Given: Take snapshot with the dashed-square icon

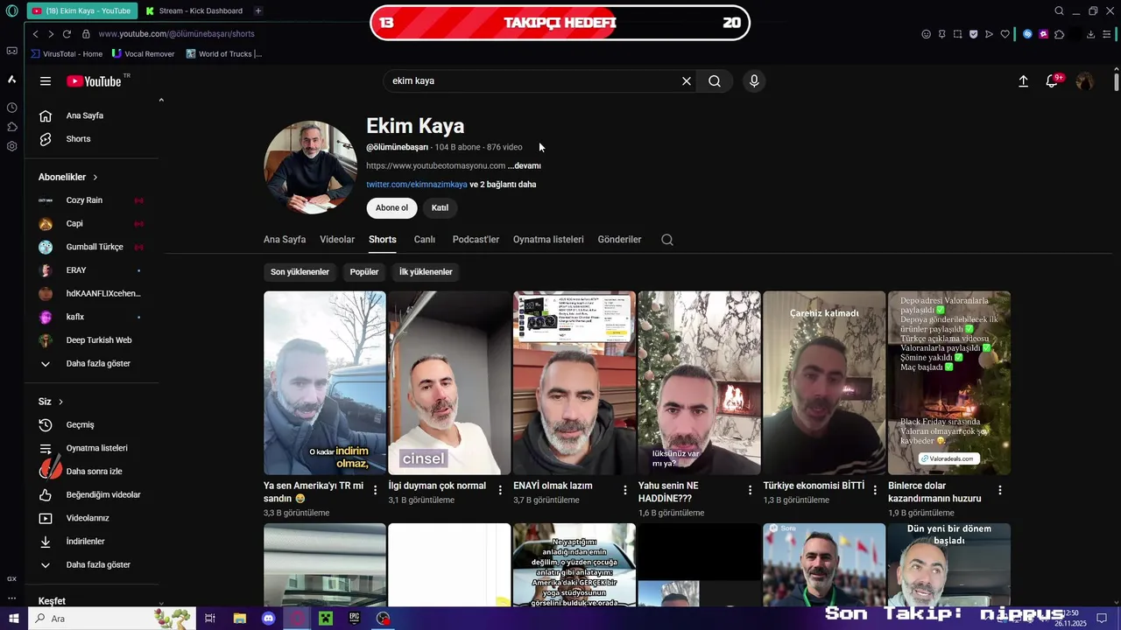Looking at the screenshot, I should [x=957, y=34].
